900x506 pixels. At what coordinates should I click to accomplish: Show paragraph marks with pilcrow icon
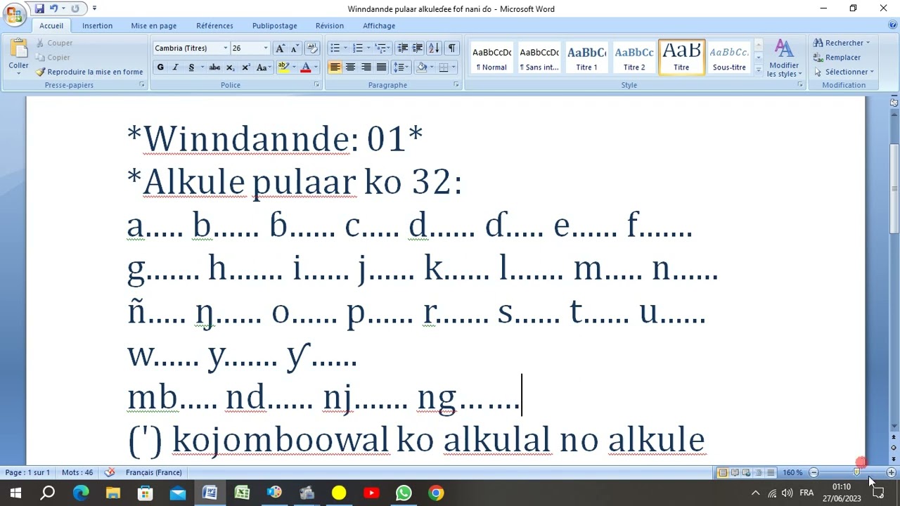[451, 48]
